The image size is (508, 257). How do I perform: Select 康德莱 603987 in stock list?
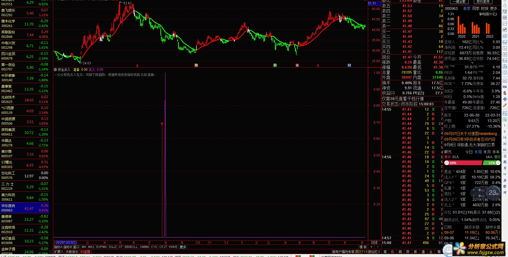[25, 219]
